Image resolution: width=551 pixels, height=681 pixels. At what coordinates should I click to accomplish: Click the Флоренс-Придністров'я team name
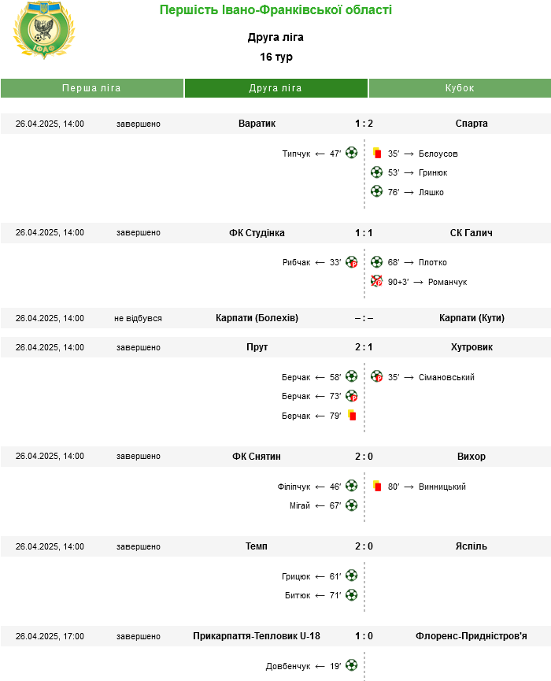click(x=471, y=636)
